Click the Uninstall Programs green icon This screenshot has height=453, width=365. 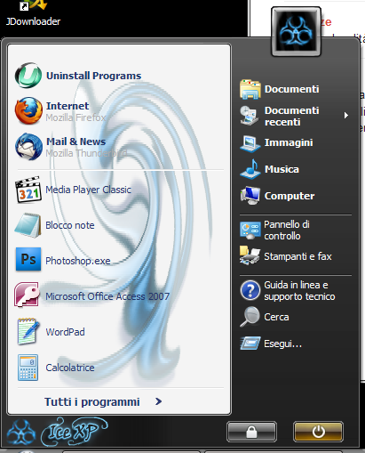pos(28,76)
